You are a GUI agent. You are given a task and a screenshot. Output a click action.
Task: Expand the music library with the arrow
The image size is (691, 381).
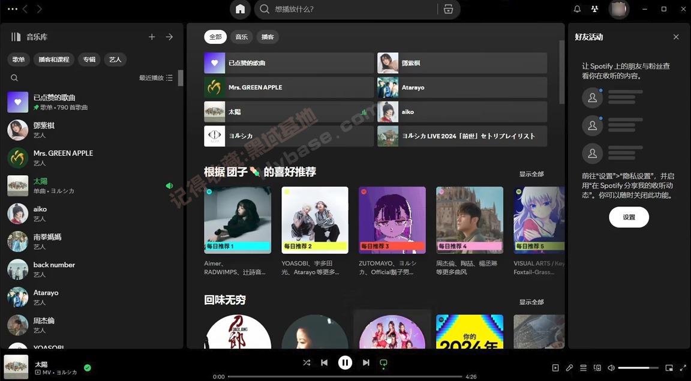(169, 37)
